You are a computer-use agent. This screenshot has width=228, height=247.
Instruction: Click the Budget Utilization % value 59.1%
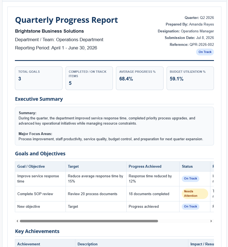click(177, 79)
